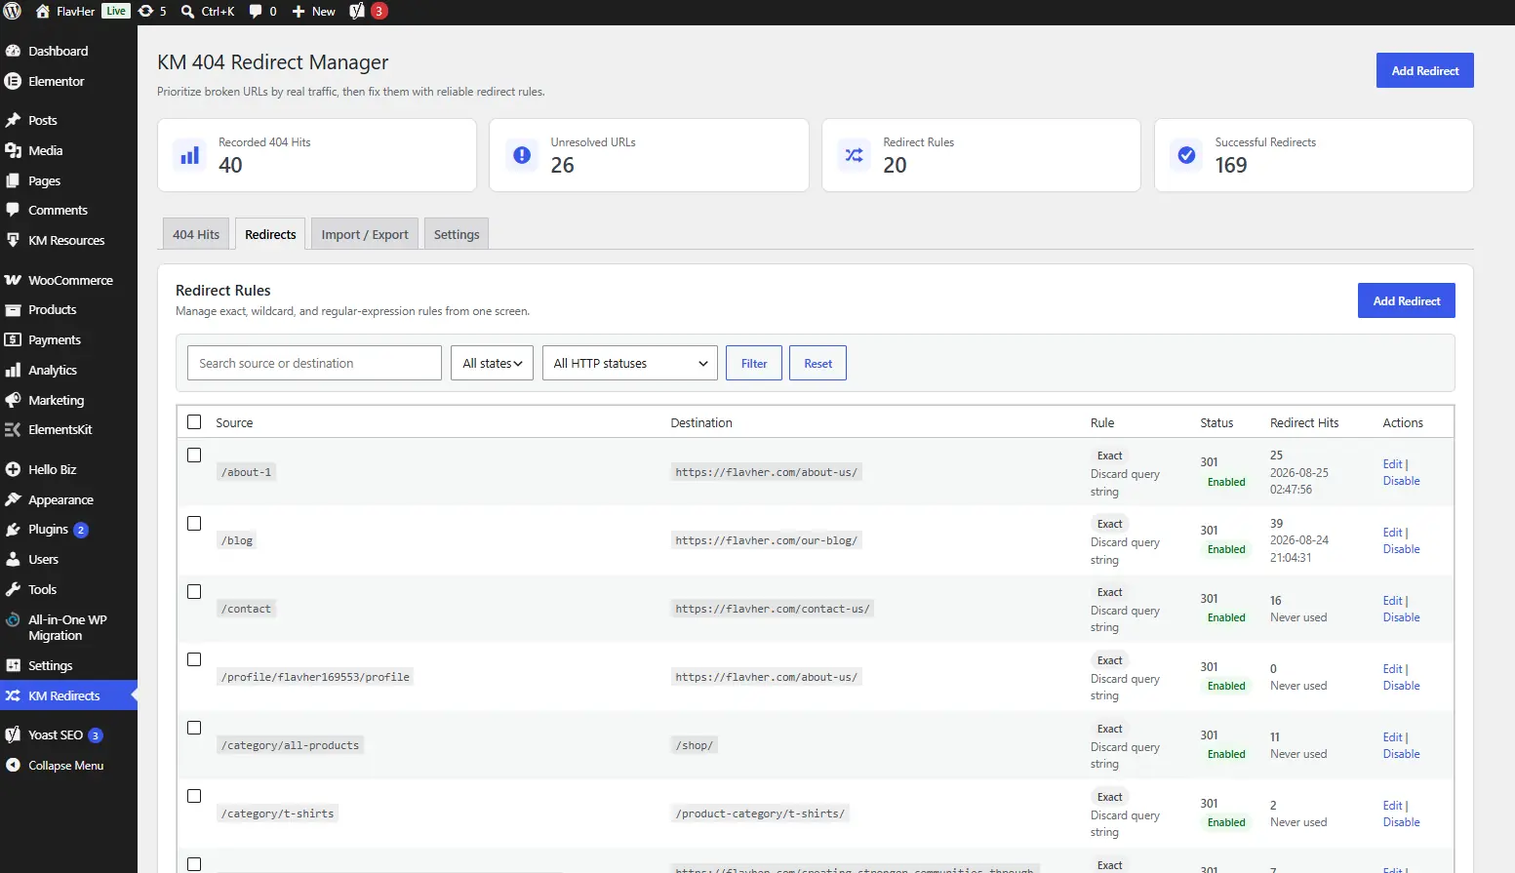
Task: Select the https://flavher.com/our-blog/ destination text
Action: [767, 540]
